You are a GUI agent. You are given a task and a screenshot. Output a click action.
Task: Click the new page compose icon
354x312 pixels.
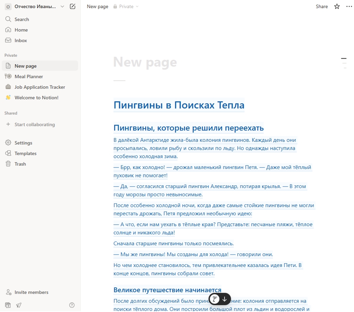(x=72, y=6)
